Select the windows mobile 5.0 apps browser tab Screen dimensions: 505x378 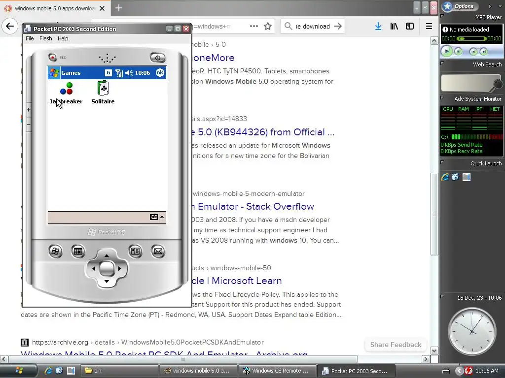[x=55, y=8]
